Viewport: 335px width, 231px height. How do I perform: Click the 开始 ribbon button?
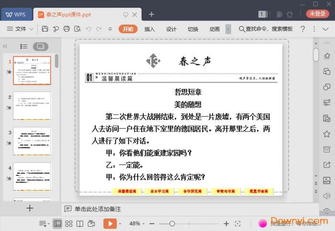click(x=128, y=29)
